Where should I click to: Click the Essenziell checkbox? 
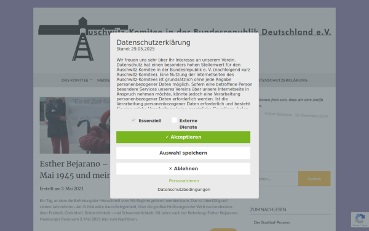coord(133,120)
